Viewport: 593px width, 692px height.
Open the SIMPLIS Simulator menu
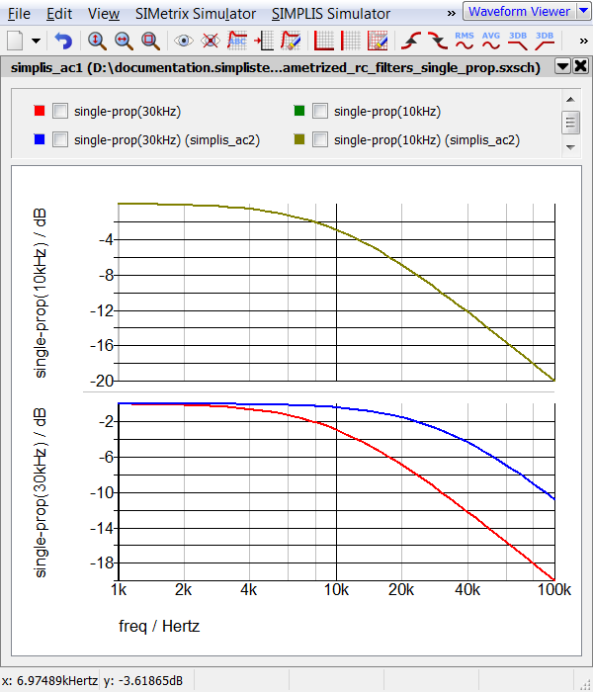coord(331,14)
